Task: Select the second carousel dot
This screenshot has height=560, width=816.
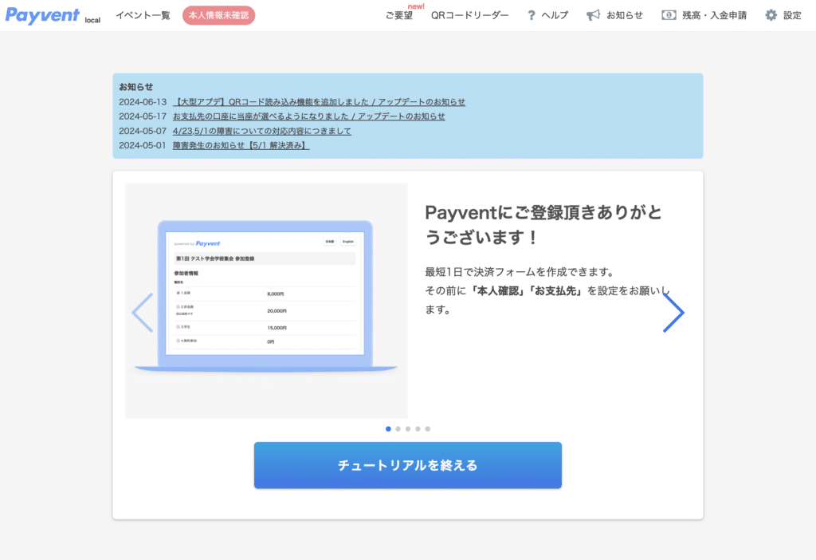Action: click(x=398, y=428)
